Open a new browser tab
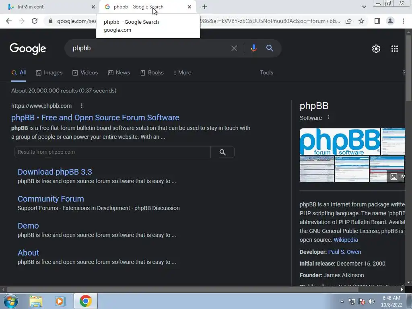The width and height of the screenshot is (412, 309). tap(205, 7)
